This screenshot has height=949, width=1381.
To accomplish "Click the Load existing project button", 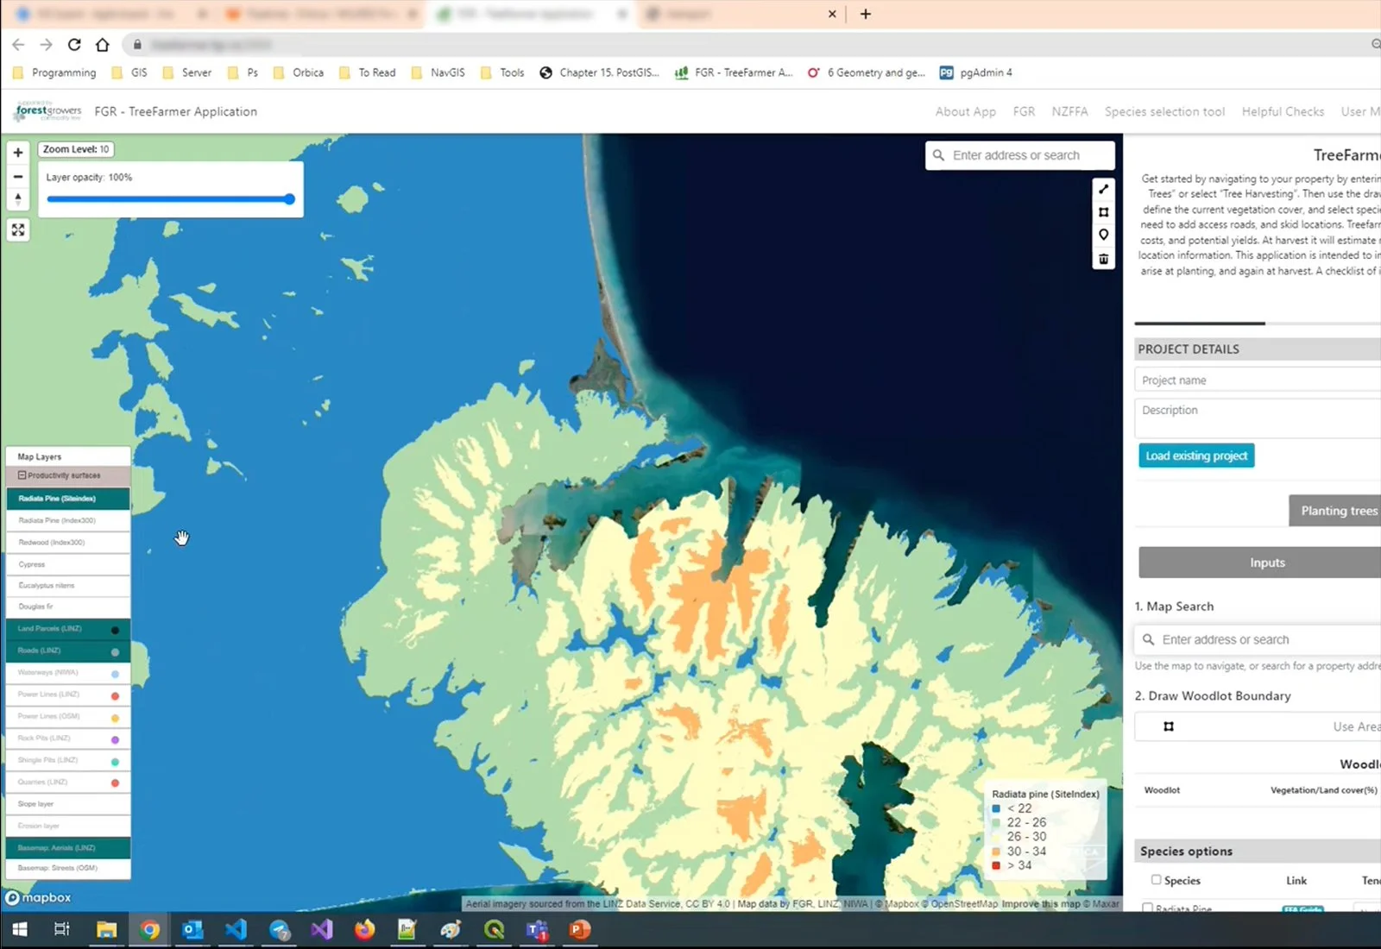I will pyautogui.click(x=1196, y=456).
